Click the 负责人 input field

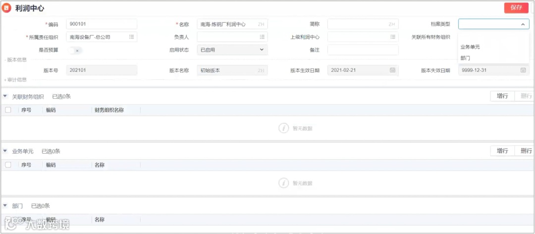[232, 37]
